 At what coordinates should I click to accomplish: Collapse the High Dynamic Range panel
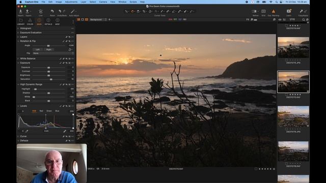18,84
